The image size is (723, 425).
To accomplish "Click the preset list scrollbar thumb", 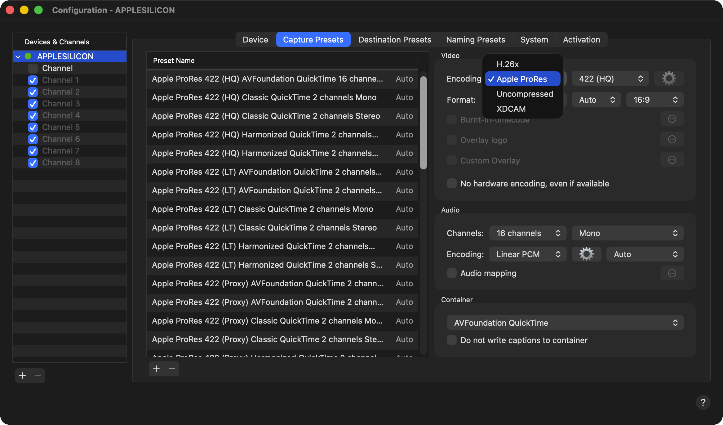I will (x=423, y=123).
